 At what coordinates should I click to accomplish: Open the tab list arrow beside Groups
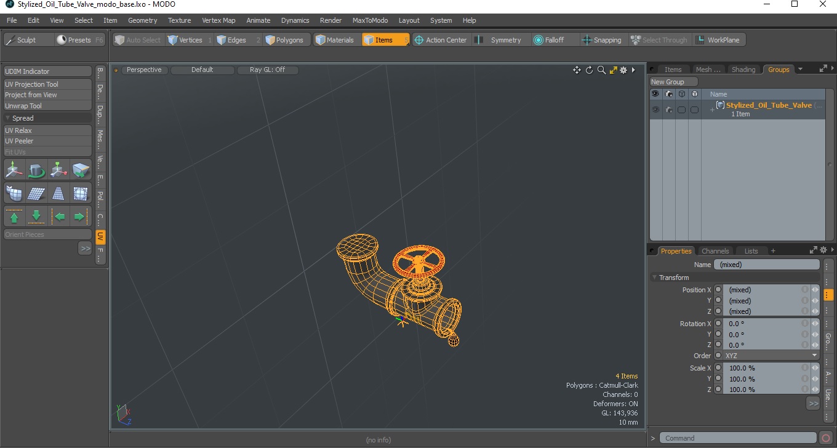pyautogui.click(x=800, y=70)
